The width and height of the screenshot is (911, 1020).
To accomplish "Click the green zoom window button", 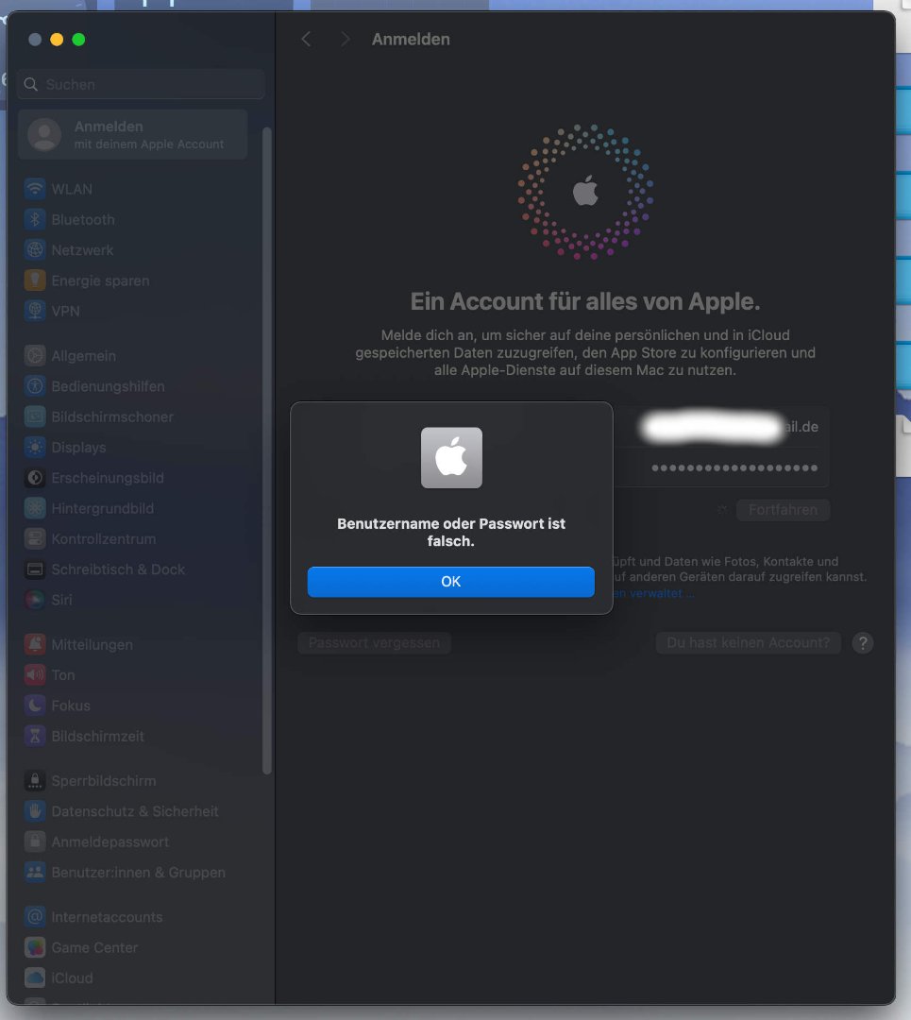I will [x=78, y=40].
